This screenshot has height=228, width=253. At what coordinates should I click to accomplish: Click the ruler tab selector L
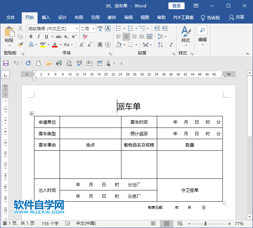[x=6, y=75]
